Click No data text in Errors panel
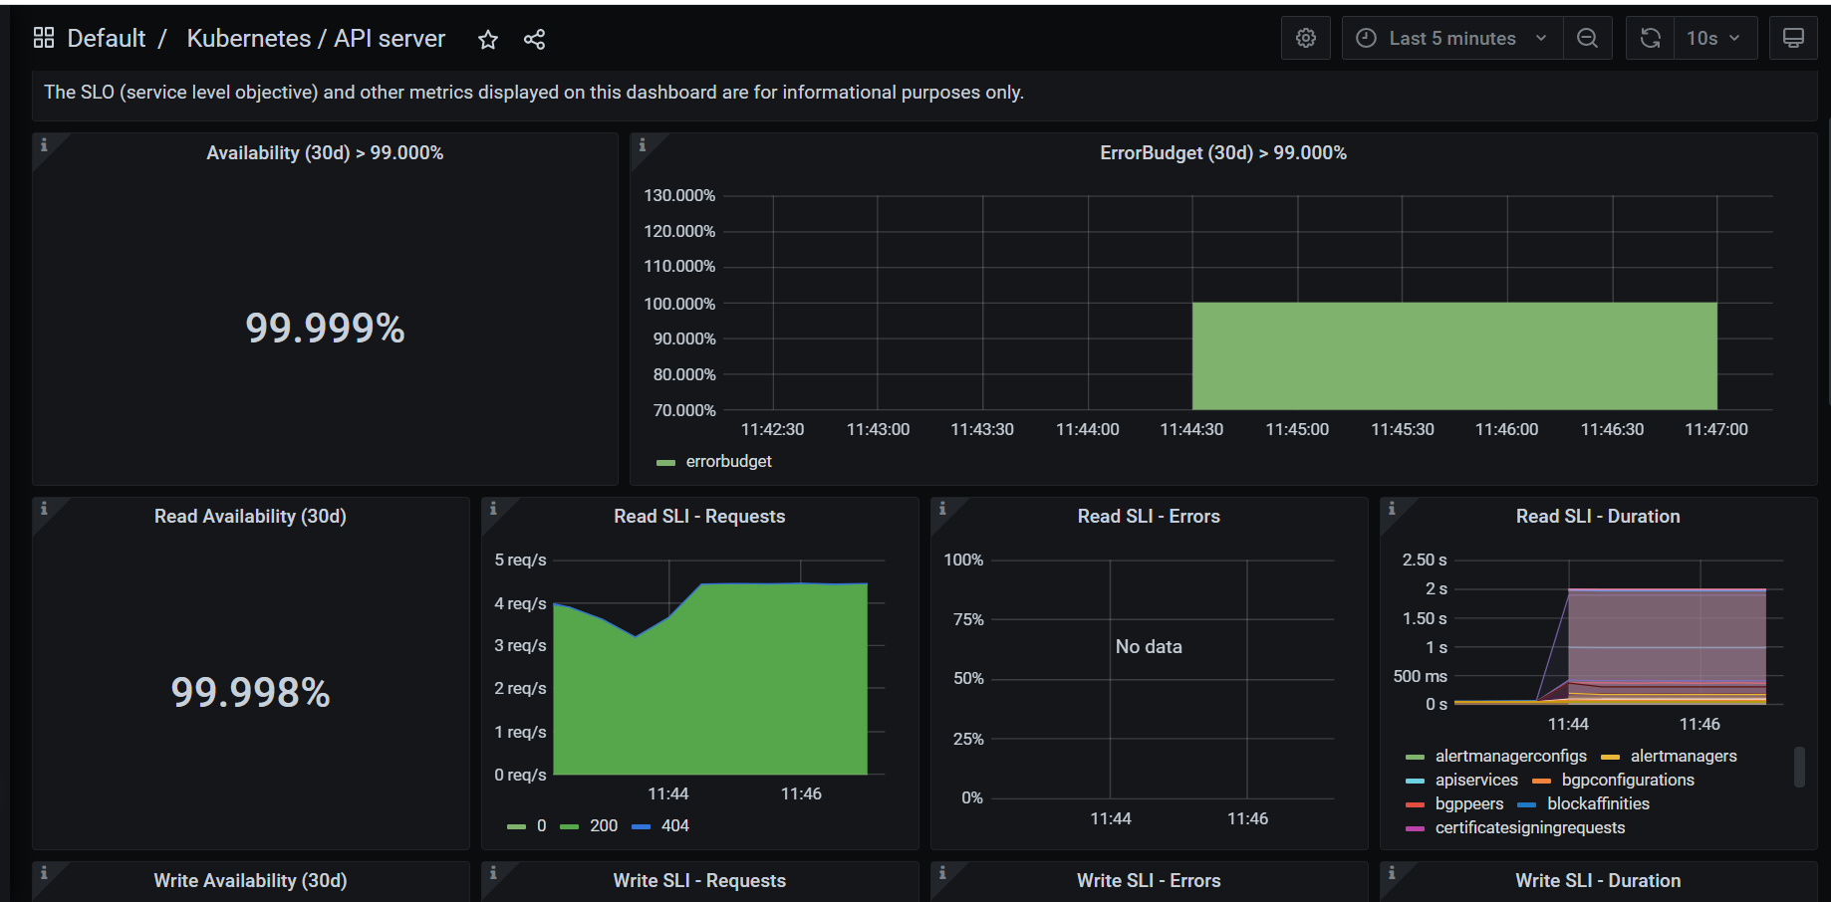1831x902 pixels. pos(1149,646)
